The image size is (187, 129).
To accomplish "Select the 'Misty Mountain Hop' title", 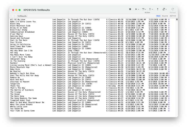I will [x=20, y=67].
